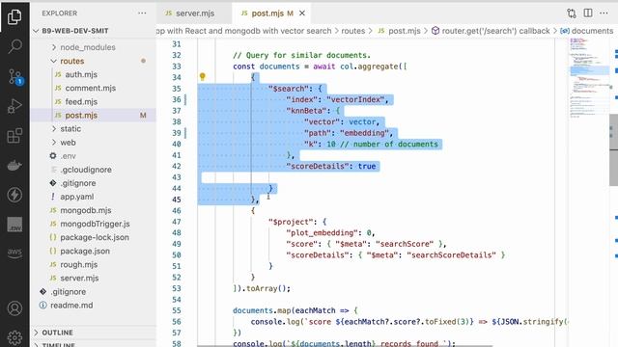Open rough.mjs file
618x347 pixels.
coord(78,264)
